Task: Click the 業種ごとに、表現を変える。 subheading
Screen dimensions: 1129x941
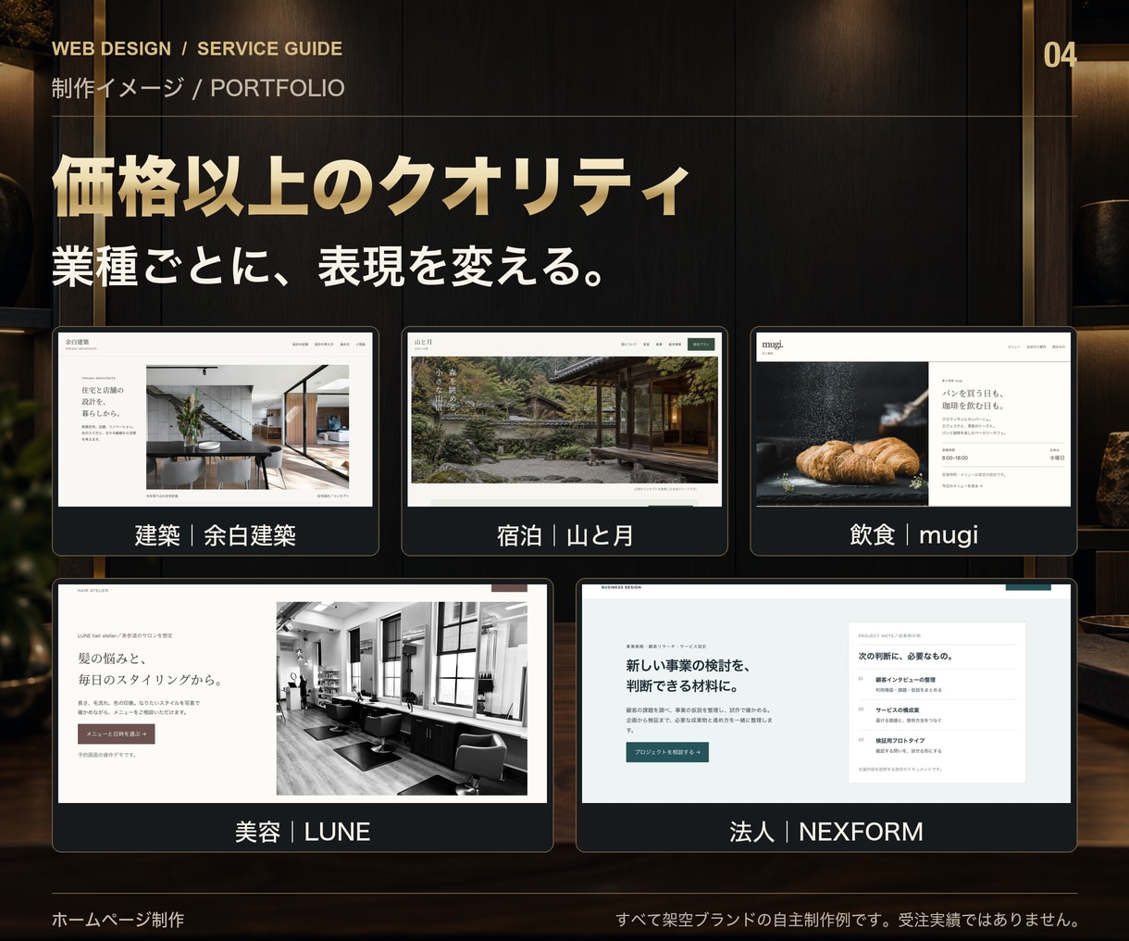Action: pyautogui.click(x=329, y=266)
